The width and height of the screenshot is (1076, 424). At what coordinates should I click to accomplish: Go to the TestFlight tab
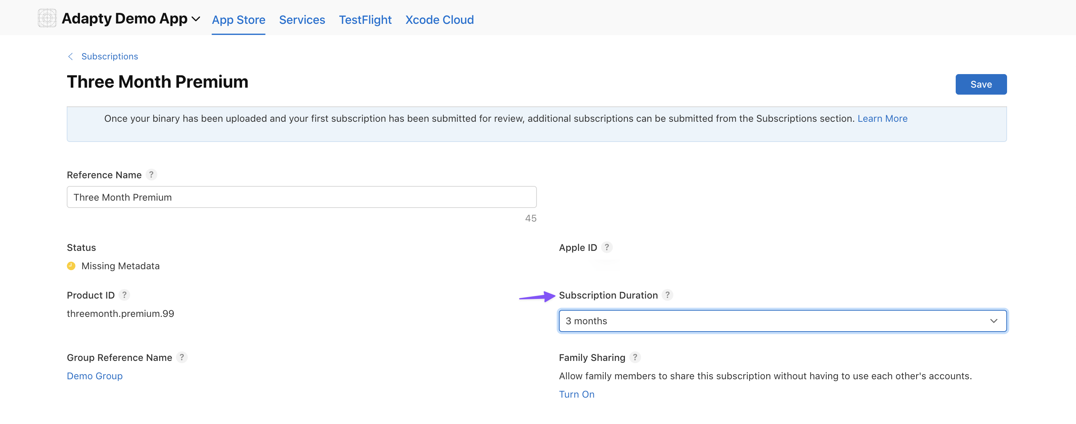365,20
